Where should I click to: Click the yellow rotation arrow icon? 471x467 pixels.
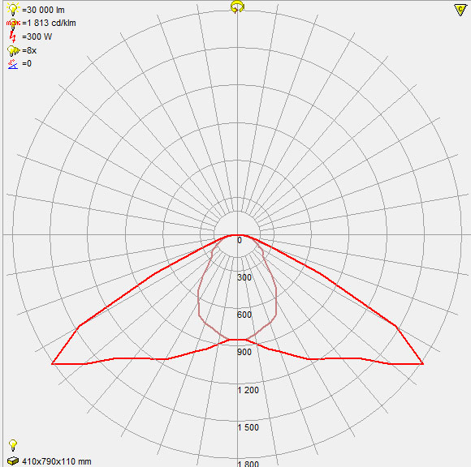237,7
